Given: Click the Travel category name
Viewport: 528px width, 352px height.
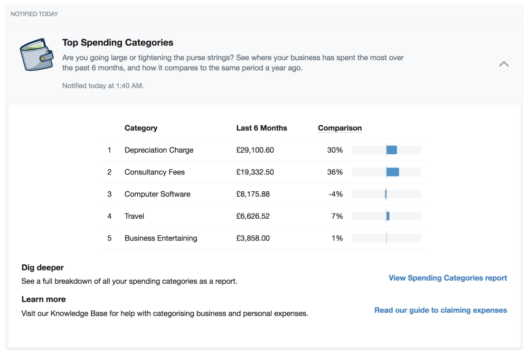Looking at the screenshot, I should [134, 216].
